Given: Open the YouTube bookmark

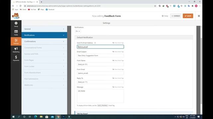Looking at the screenshot, I should [32, 10].
